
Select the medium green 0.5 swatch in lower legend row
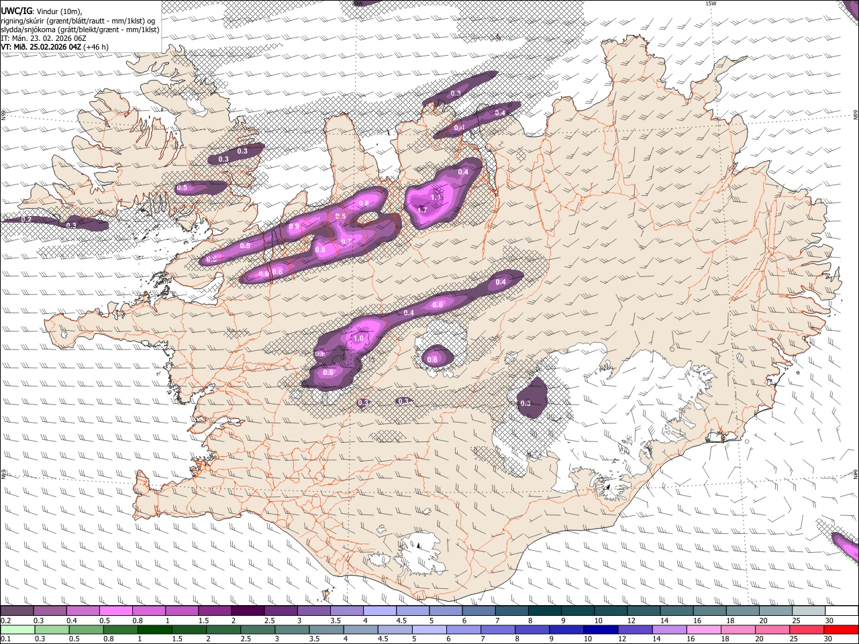coord(86,629)
